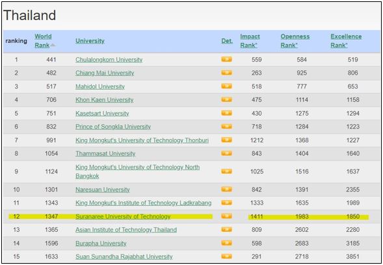Open details icon for Suan Sunandha Rajabhat University
The image size is (383, 265).
tap(226, 256)
